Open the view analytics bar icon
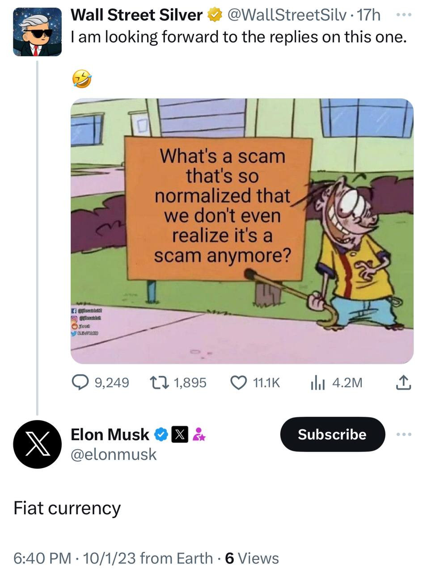 pyautogui.click(x=317, y=383)
